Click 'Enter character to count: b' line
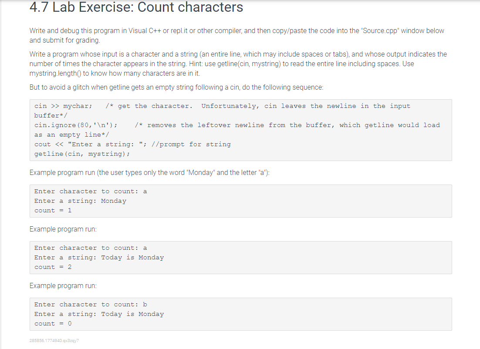This screenshot has height=349, width=480. pos(91,304)
